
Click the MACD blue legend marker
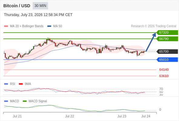[x=6, y=101]
